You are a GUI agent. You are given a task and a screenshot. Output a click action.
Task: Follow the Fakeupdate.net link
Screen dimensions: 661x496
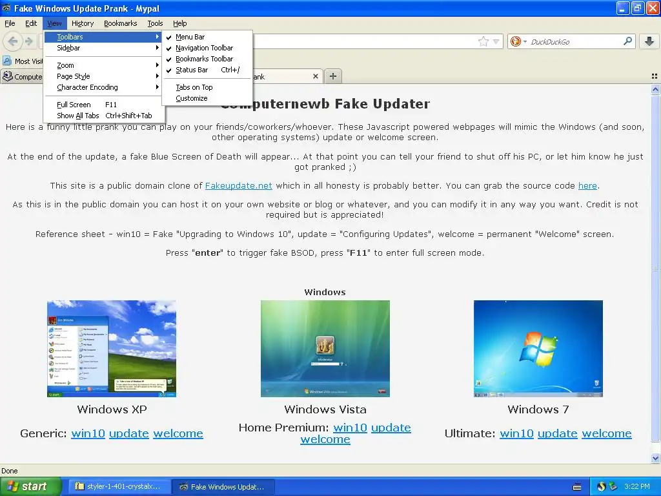click(239, 185)
